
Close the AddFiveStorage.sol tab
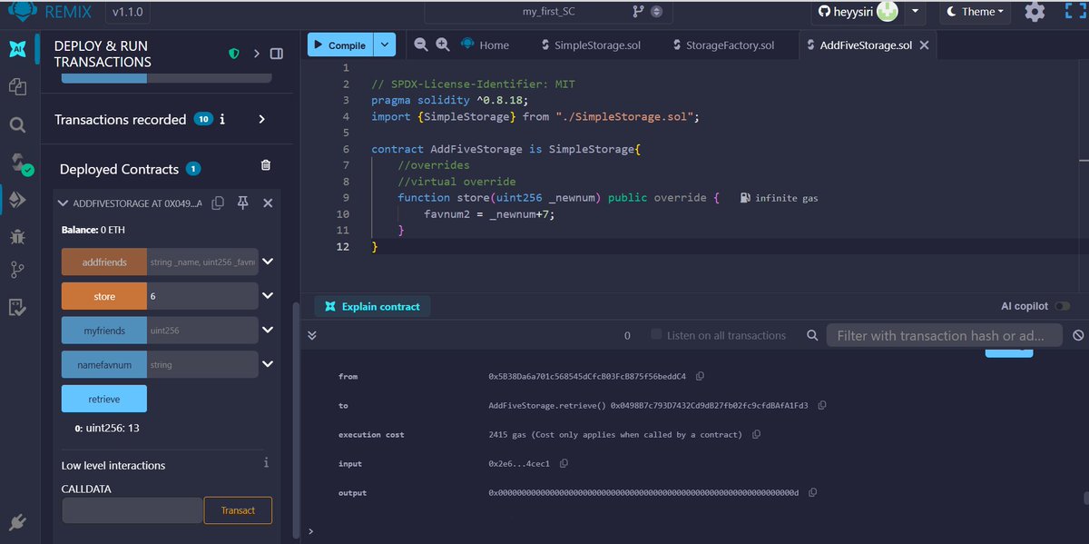[x=925, y=45]
